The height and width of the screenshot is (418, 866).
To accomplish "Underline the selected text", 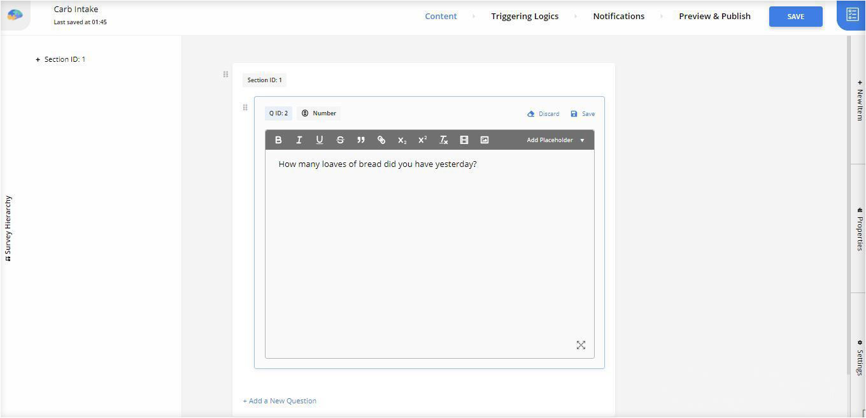I will pyautogui.click(x=320, y=140).
